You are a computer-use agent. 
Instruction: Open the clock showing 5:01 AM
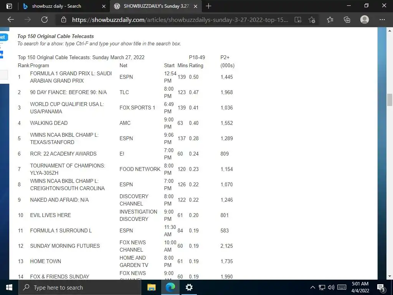click(360, 287)
